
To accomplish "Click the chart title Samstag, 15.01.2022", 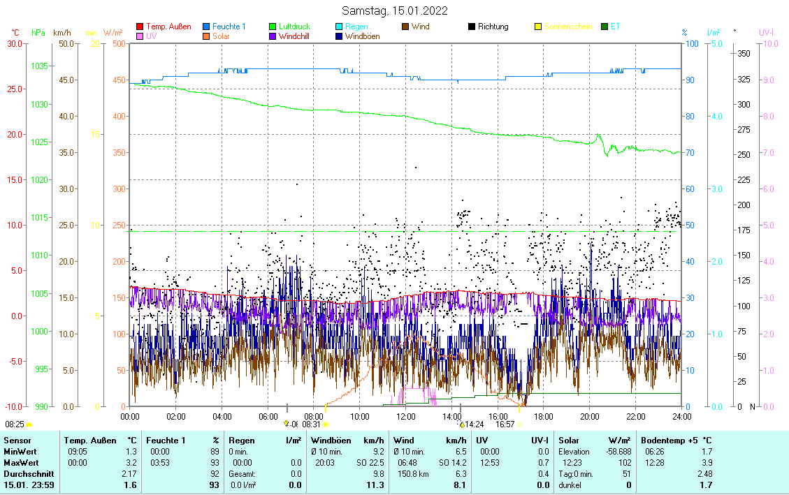I will (x=395, y=10).
